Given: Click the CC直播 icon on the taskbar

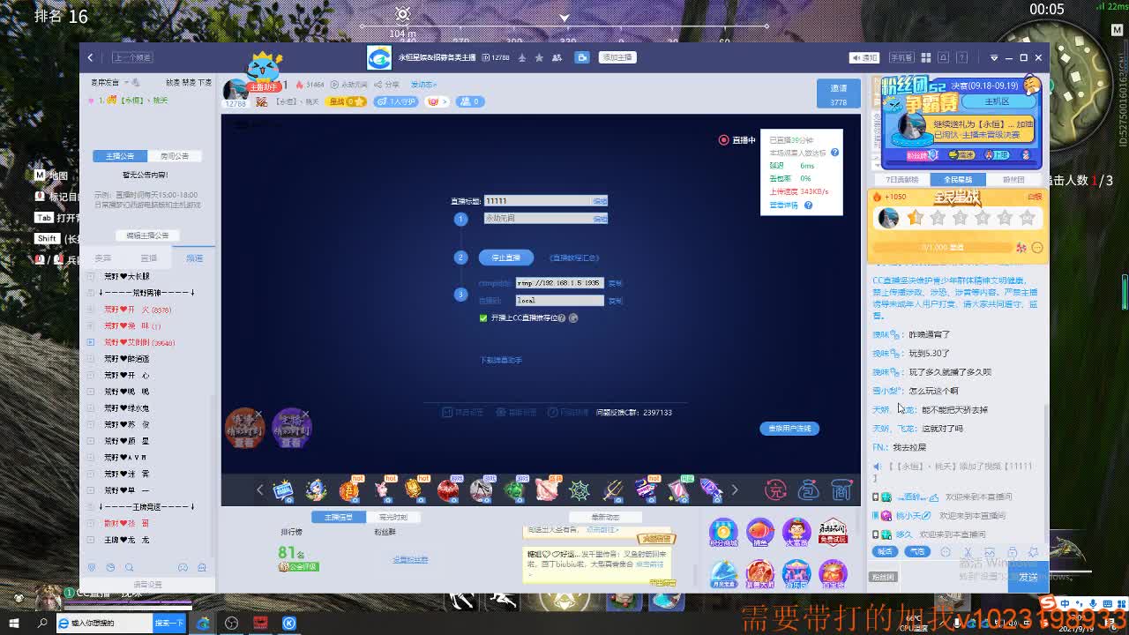Looking at the screenshot, I should [203, 623].
